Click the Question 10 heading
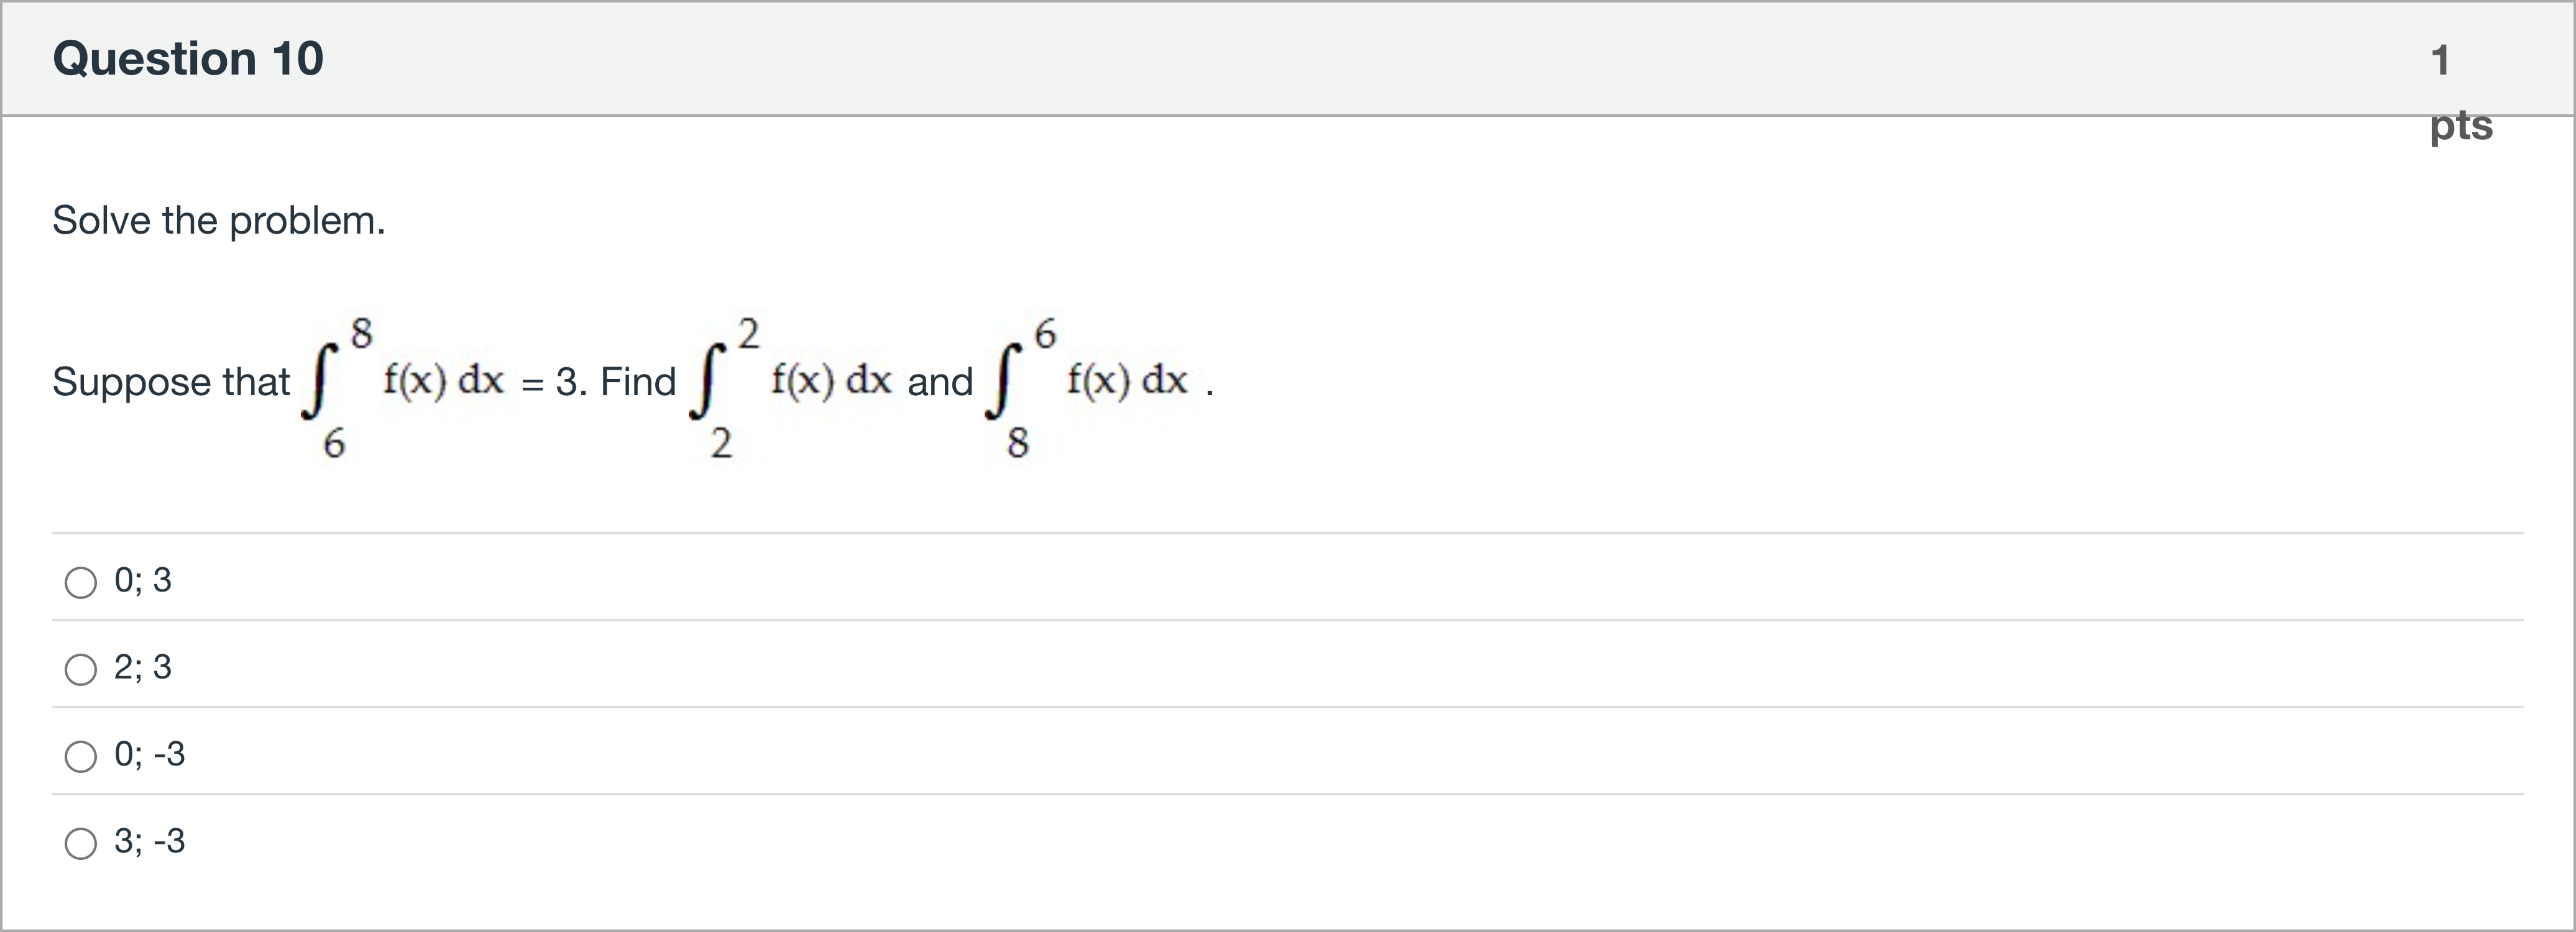The width and height of the screenshot is (2576, 932). point(188,58)
